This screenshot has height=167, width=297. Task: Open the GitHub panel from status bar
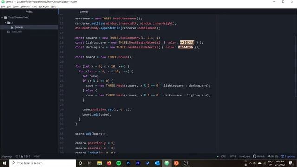(x=258, y=156)
